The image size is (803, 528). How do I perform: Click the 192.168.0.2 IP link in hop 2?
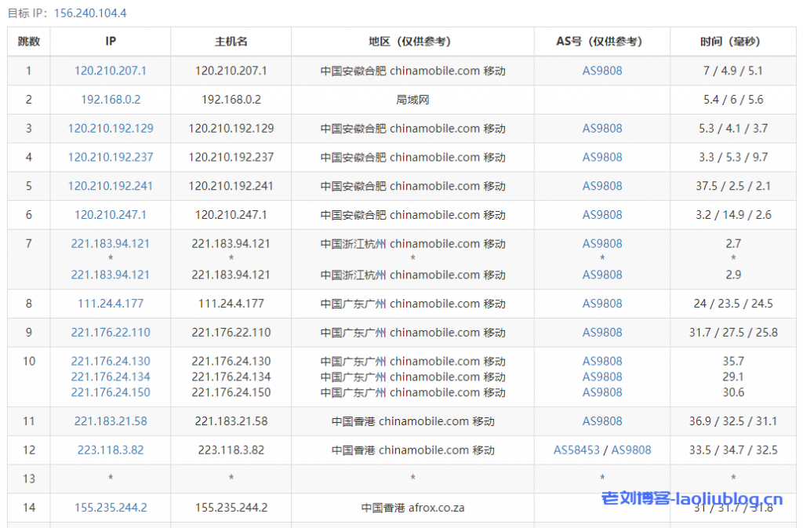[x=111, y=100]
